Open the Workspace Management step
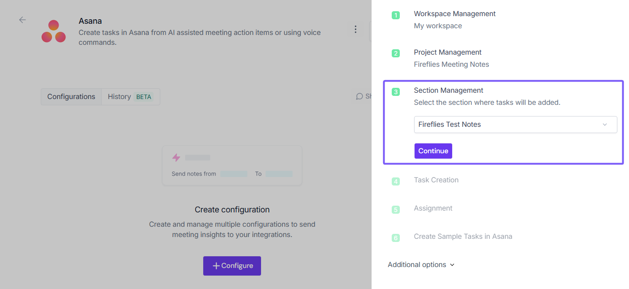The height and width of the screenshot is (289, 629). [x=454, y=14]
